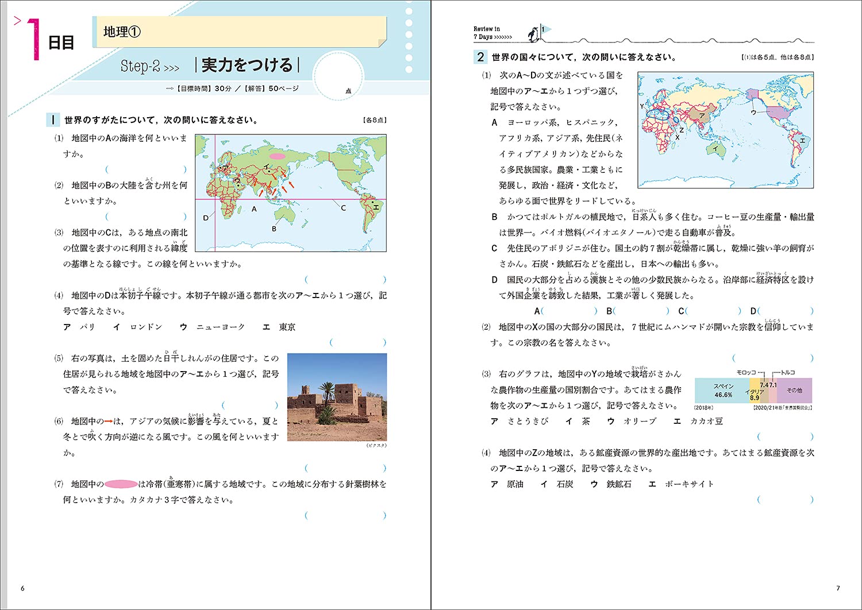Click question (5) about 日干しれんが housing

(167, 374)
